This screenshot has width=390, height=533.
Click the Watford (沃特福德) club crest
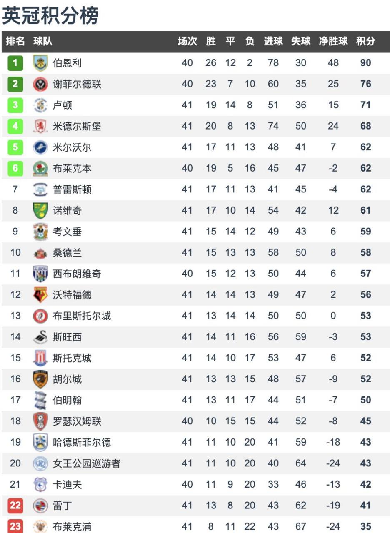pyautogui.click(x=40, y=295)
